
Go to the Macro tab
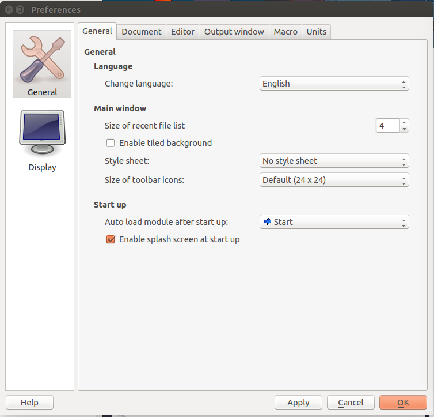(x=285, y=32)
